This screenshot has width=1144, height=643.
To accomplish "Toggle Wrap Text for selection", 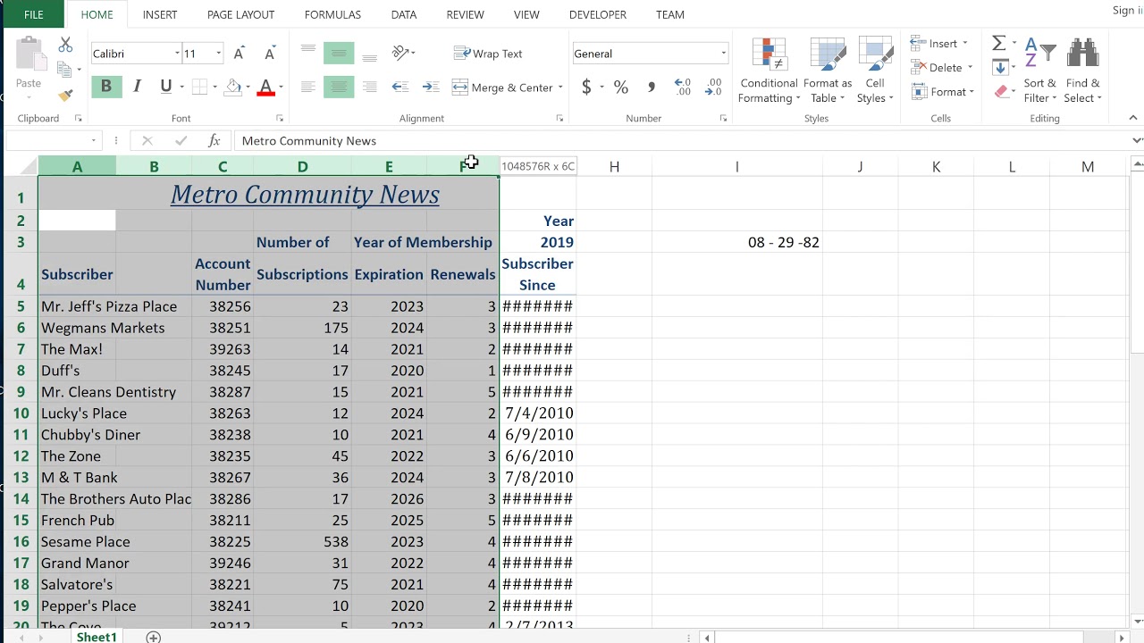I will pyautogui.click(x=488, y=54).
